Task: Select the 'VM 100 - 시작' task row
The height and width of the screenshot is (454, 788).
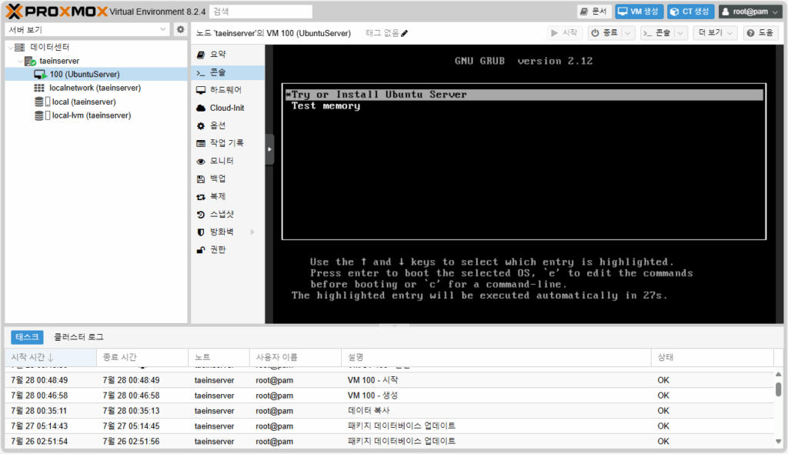Action: tap(389, 380)
